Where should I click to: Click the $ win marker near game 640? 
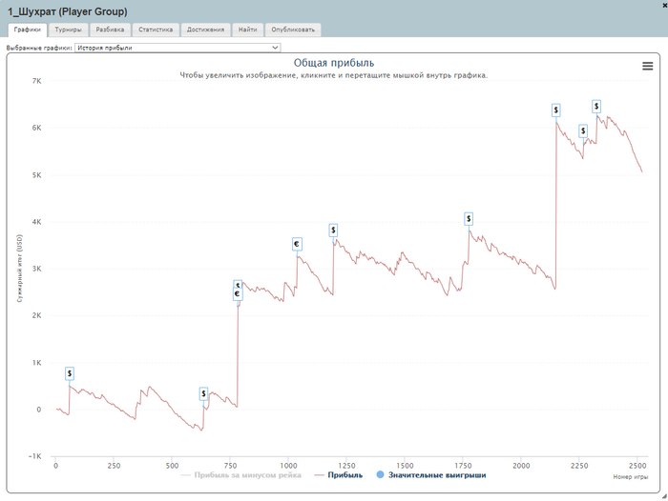203,393
